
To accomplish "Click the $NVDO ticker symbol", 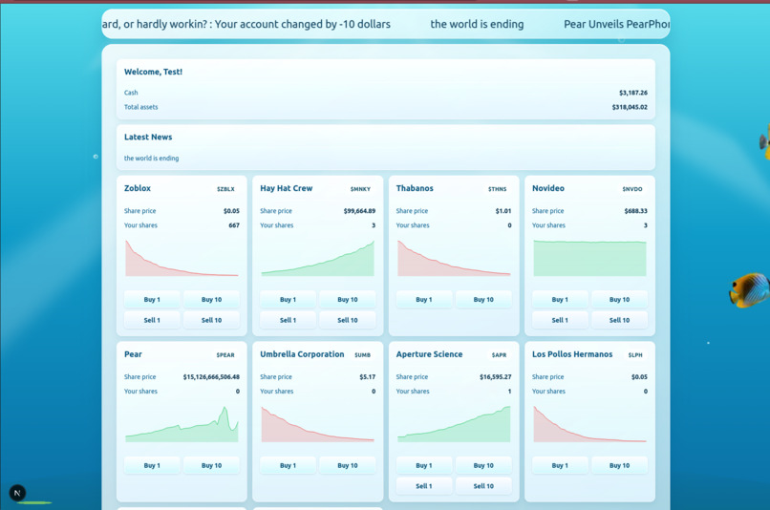I will pos(632,189).
